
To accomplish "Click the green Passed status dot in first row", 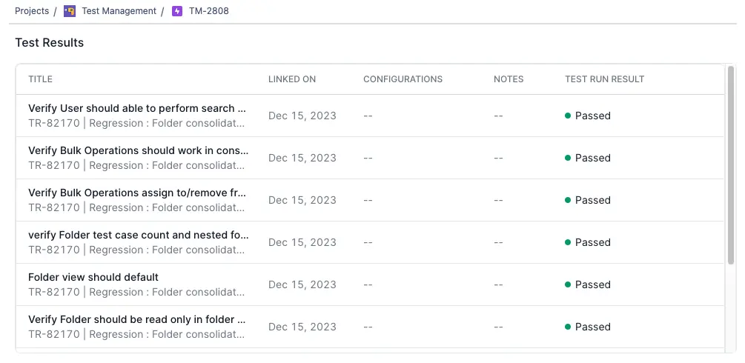I will coord(568,116).
